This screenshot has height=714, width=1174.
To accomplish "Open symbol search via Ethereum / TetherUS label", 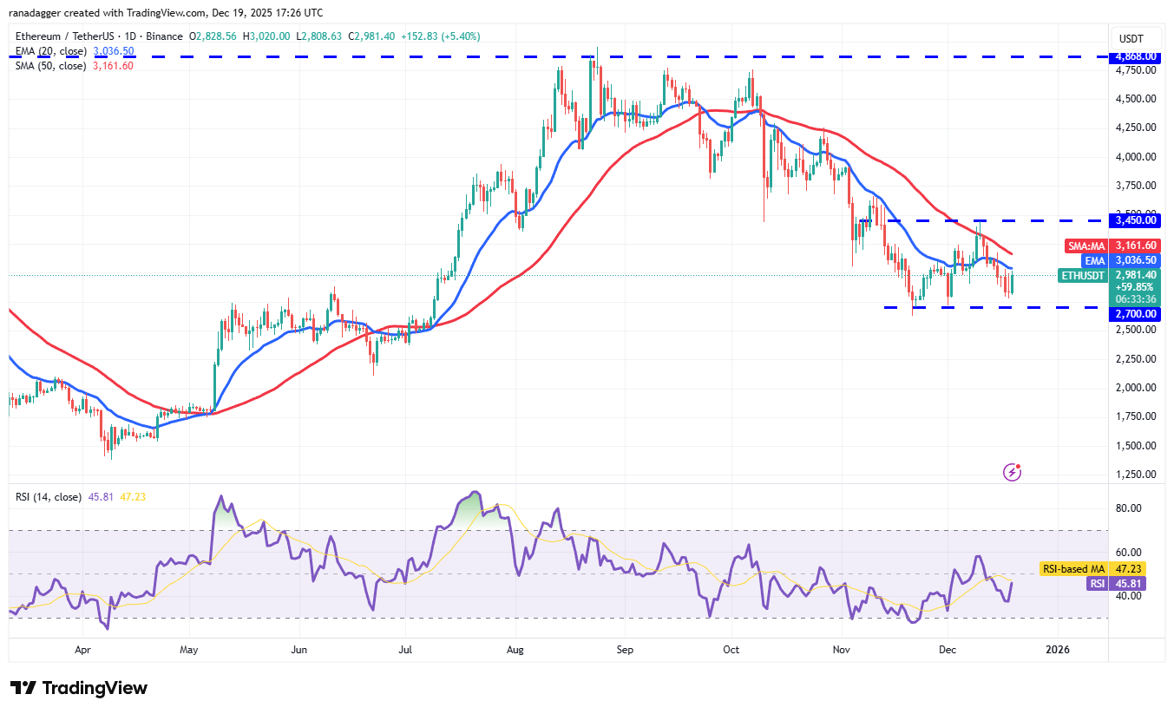I will click(65, 36).
